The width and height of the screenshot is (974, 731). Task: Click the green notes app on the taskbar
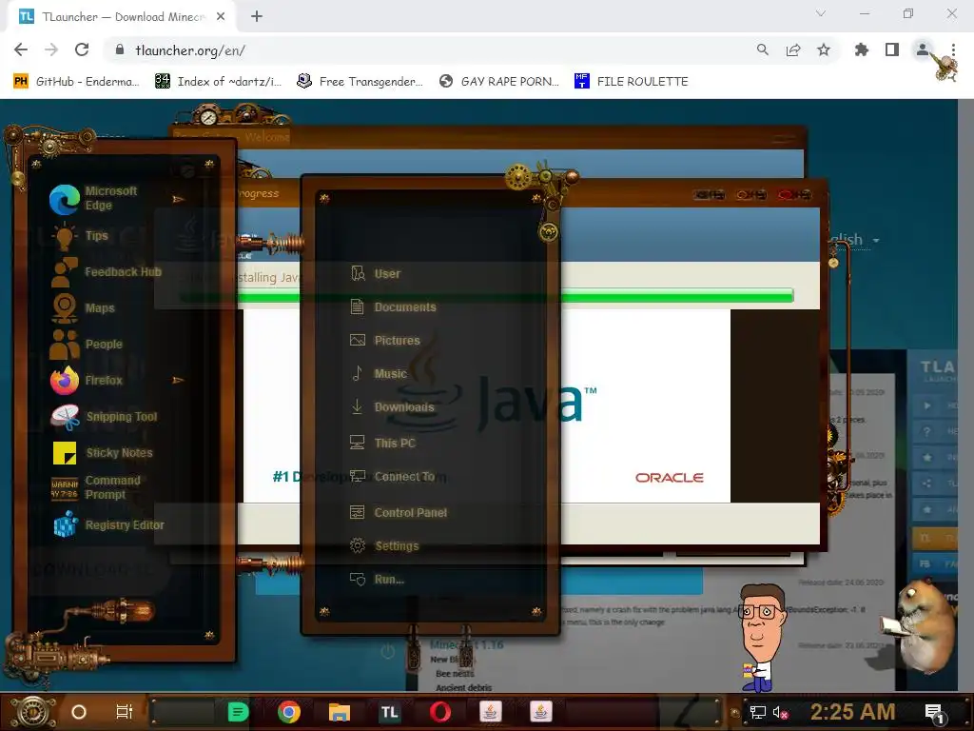238,712
